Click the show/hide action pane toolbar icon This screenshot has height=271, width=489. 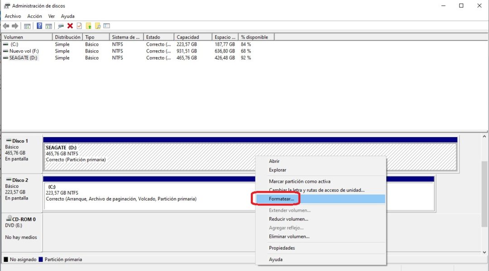[x=48, y=26]
